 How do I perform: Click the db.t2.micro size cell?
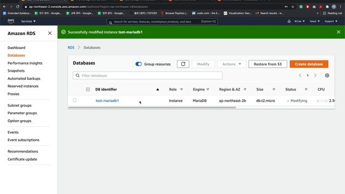point(265,101)
